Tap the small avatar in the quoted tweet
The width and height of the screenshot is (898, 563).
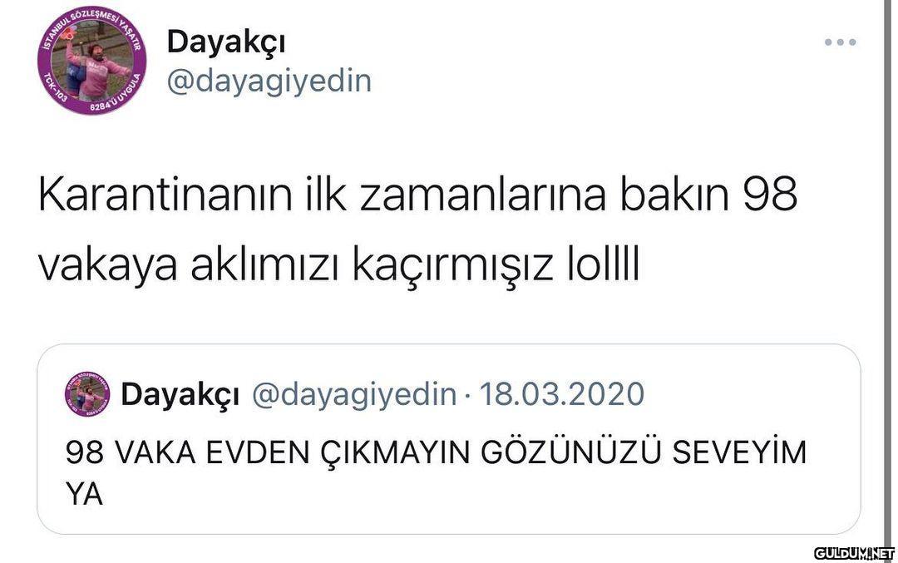tap(87, 394)
